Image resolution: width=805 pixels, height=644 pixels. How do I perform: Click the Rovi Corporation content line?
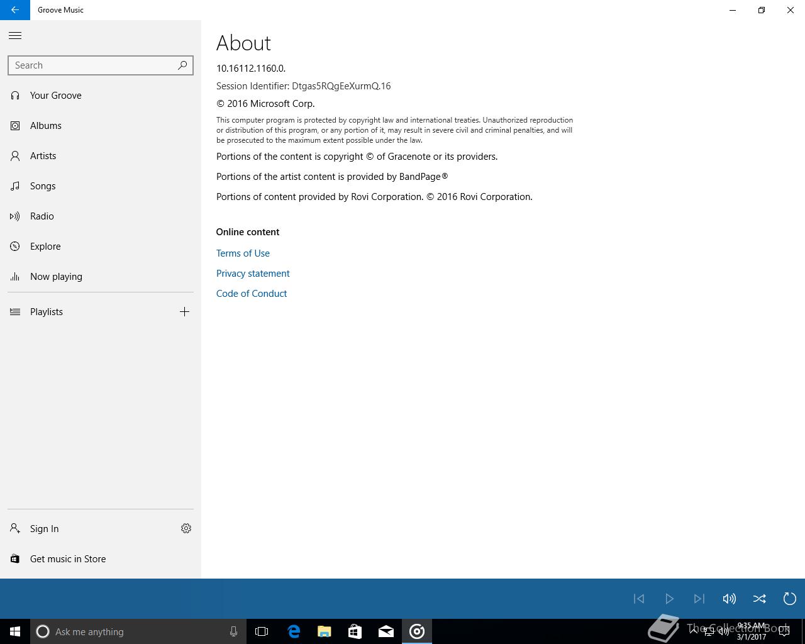pyautogui.click(x=374, y=197)
